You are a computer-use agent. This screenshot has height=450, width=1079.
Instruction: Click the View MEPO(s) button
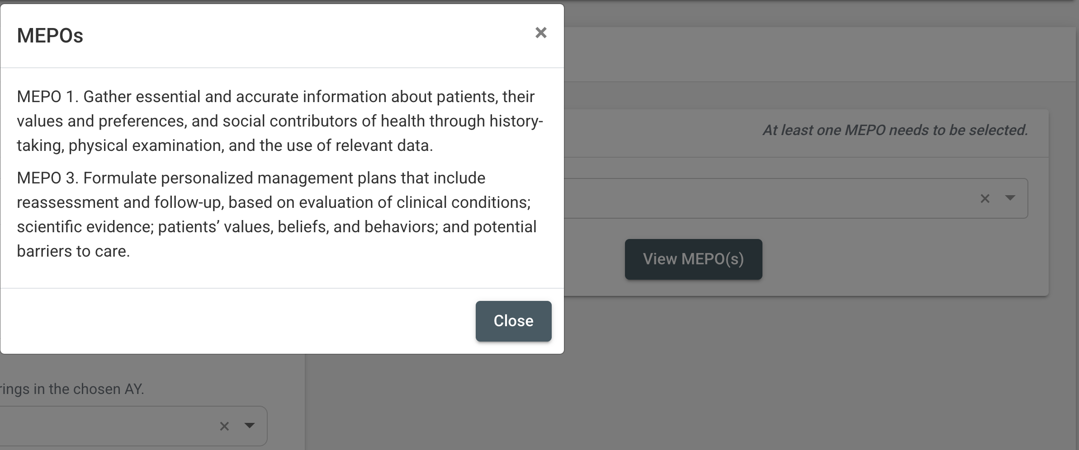coord(693,259)
